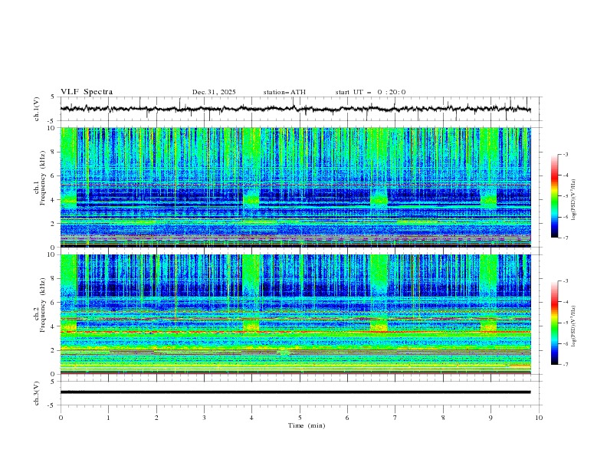Click the "station=ATH" label
Image resolution: width=607 pixels, height=469 pixels.
[284, 92]
